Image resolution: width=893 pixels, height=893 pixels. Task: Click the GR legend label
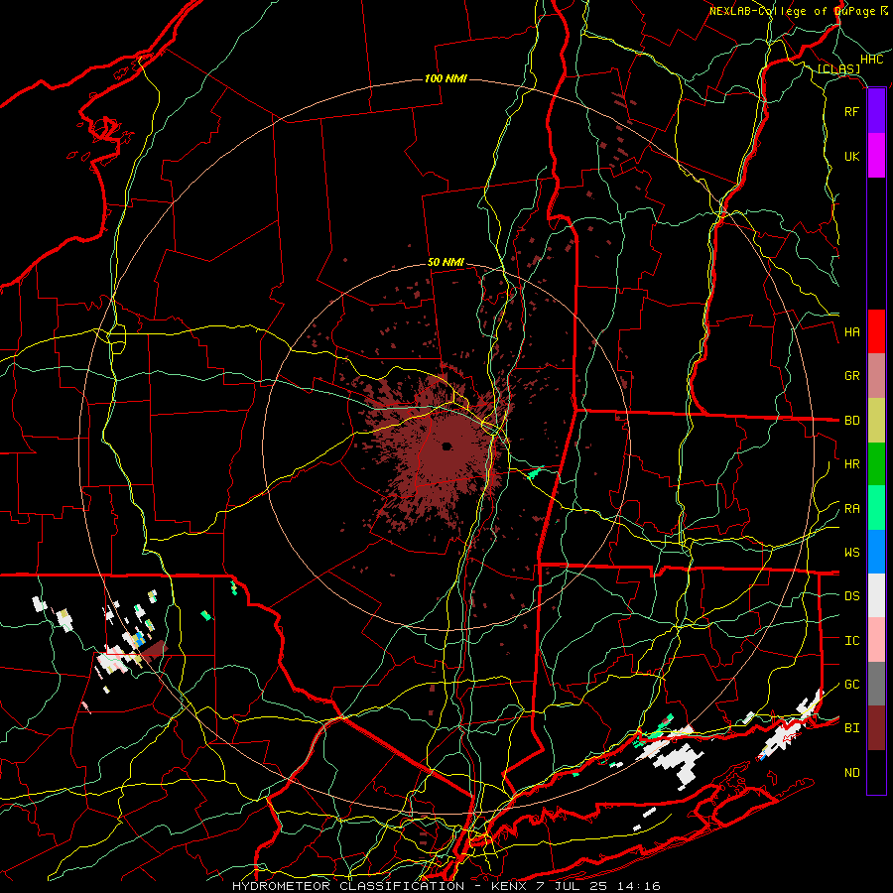pos(851,376)
